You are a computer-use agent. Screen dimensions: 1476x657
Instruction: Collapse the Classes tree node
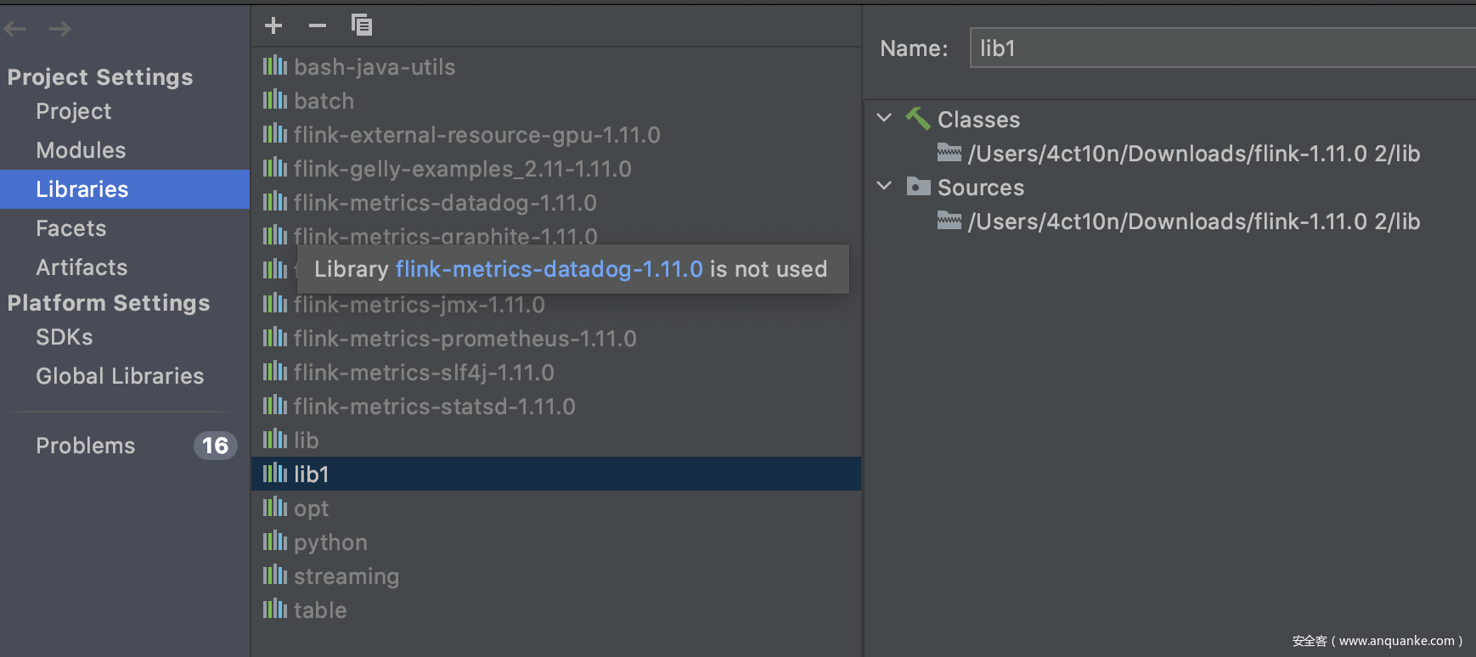tap(884, 118)
